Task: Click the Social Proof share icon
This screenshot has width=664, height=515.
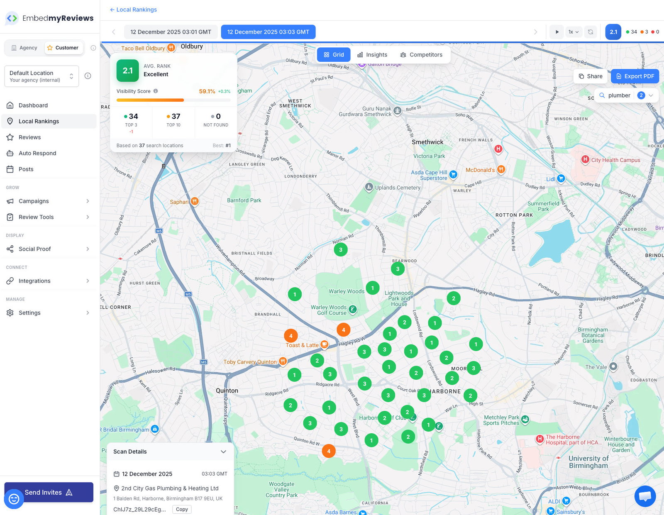Action: (10, 249)
